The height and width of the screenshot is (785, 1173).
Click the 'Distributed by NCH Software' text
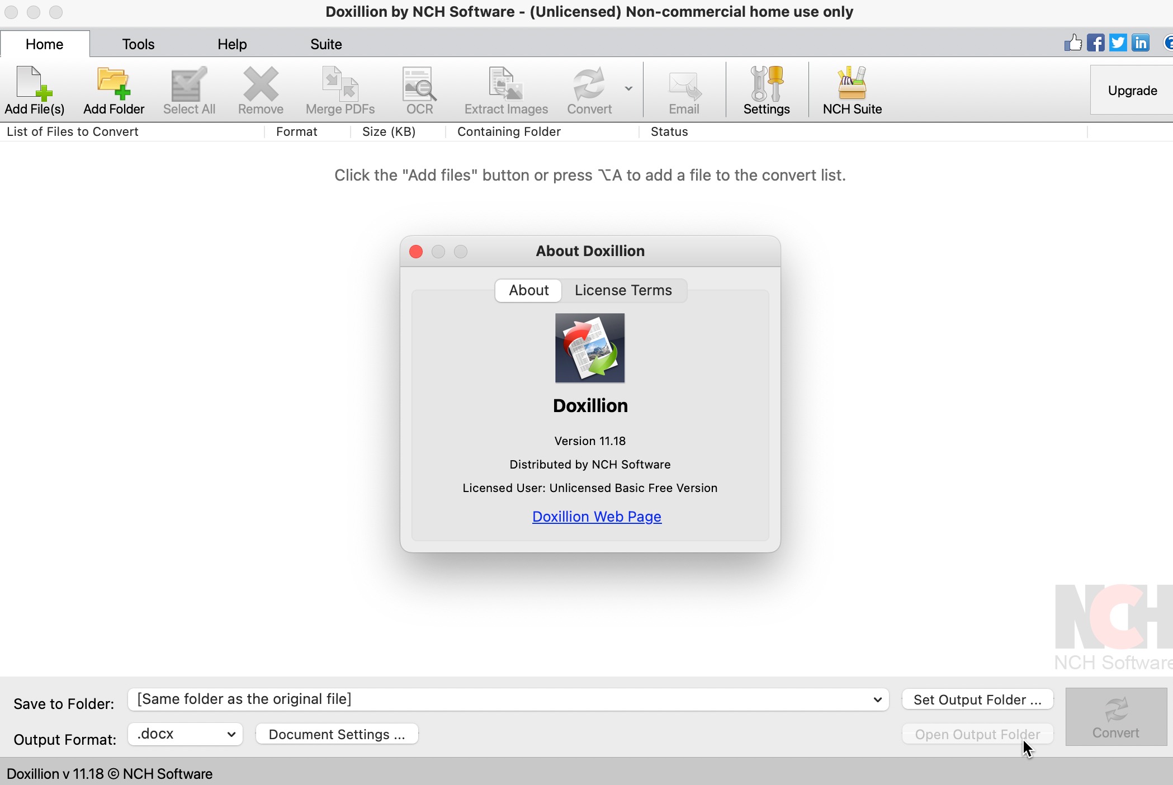pyautogui.click(x=590, y=464)
